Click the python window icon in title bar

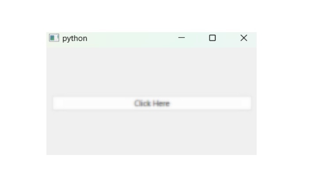pyautogui.click(x=54, y=38)
